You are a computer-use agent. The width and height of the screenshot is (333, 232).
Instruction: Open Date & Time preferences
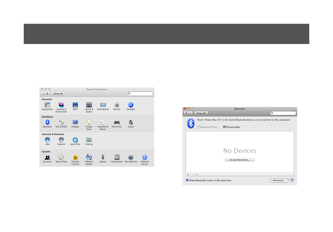(x=61, y=158)
